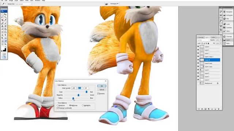Viewport: 234px width, 131px height.
Task: Select the Eraser tool
Action: 3,29
